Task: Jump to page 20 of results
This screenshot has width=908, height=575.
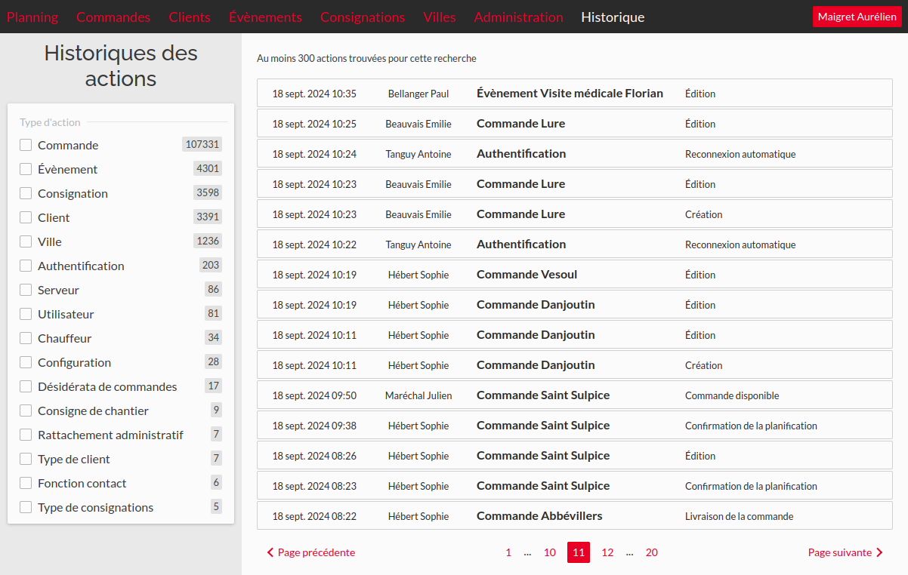Action: tap(651, 552)
